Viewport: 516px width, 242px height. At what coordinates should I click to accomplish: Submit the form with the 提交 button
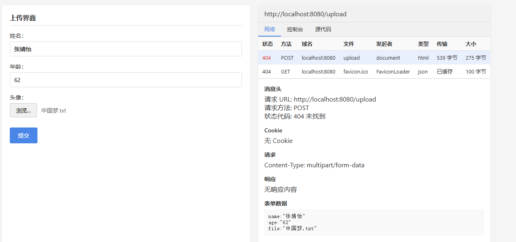pos(24,136)
